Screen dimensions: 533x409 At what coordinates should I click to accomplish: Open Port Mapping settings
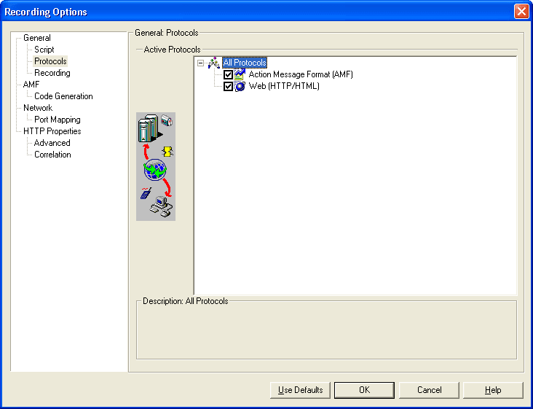tap(58, 120)
